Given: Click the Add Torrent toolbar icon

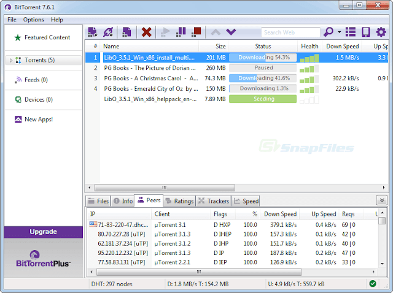Looking at the screenshot, I should click(x=93, y=32).
